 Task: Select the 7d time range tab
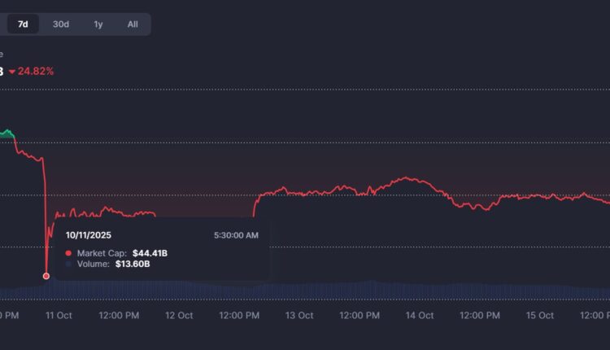click(23, 24)
